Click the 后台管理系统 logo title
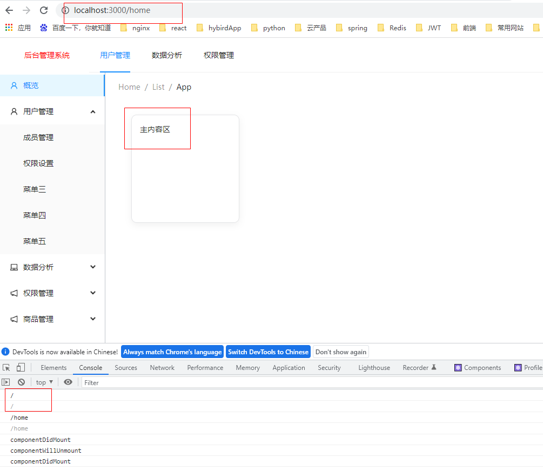 [x=47, y=56]
